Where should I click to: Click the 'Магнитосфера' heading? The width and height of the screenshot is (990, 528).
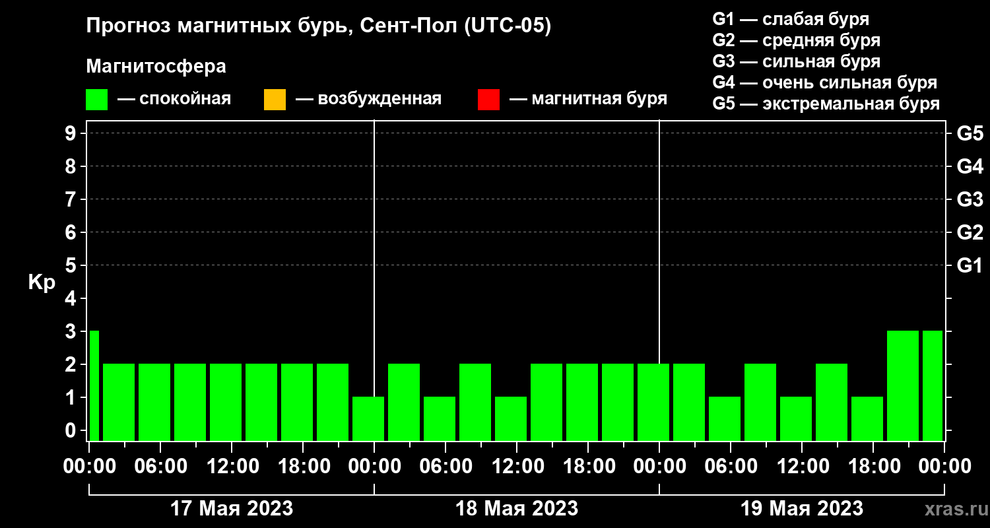pos(156,67)
